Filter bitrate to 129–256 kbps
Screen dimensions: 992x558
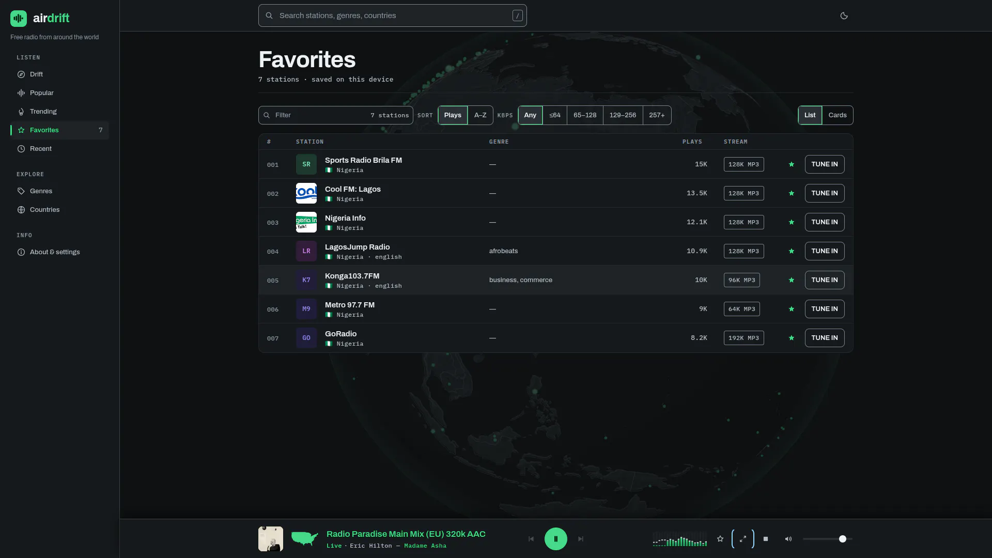pos(623,115)
